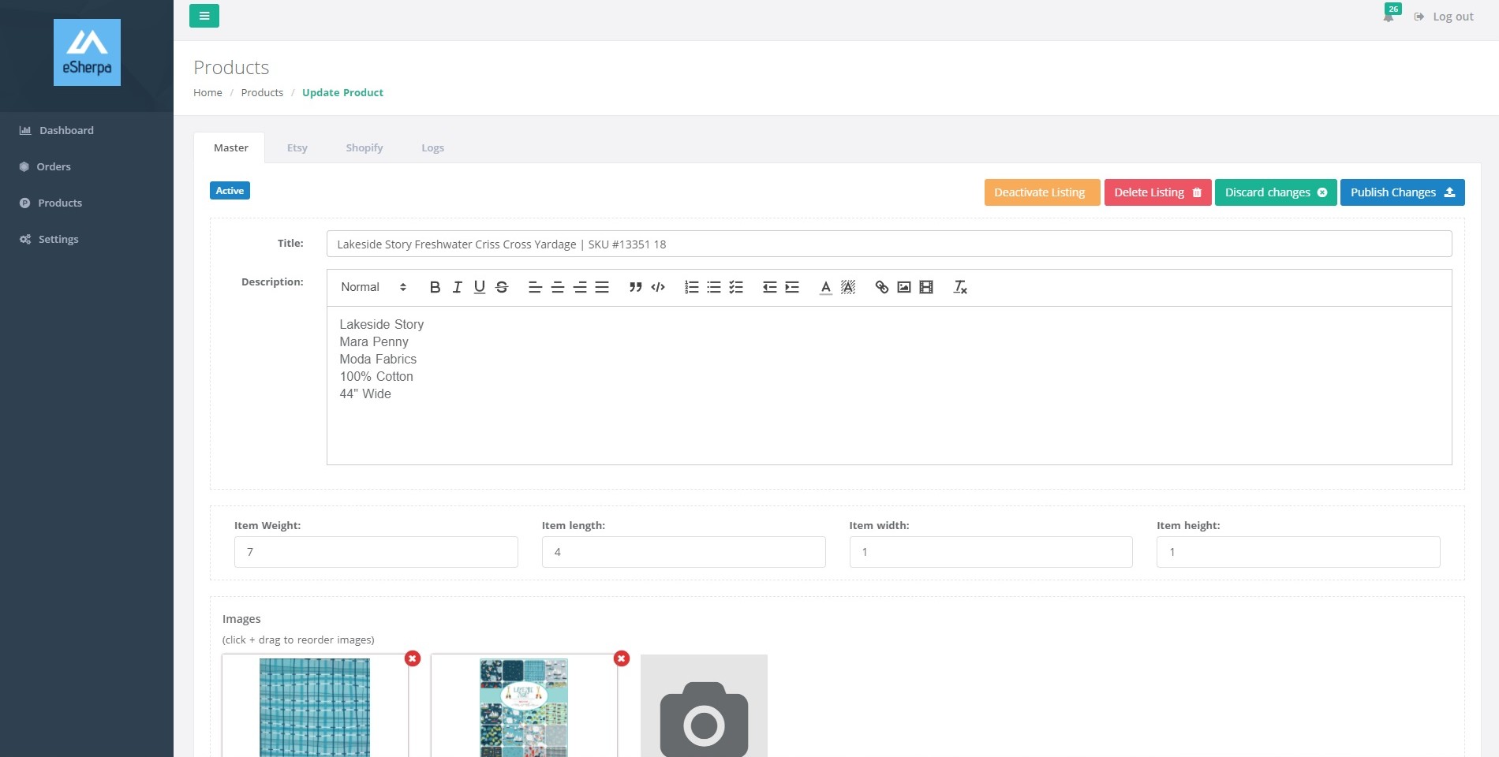Toggle the sidebar hamburger menu
Image resolution: width=1499 pixels, height=757 pixels.
click(204, 16)
